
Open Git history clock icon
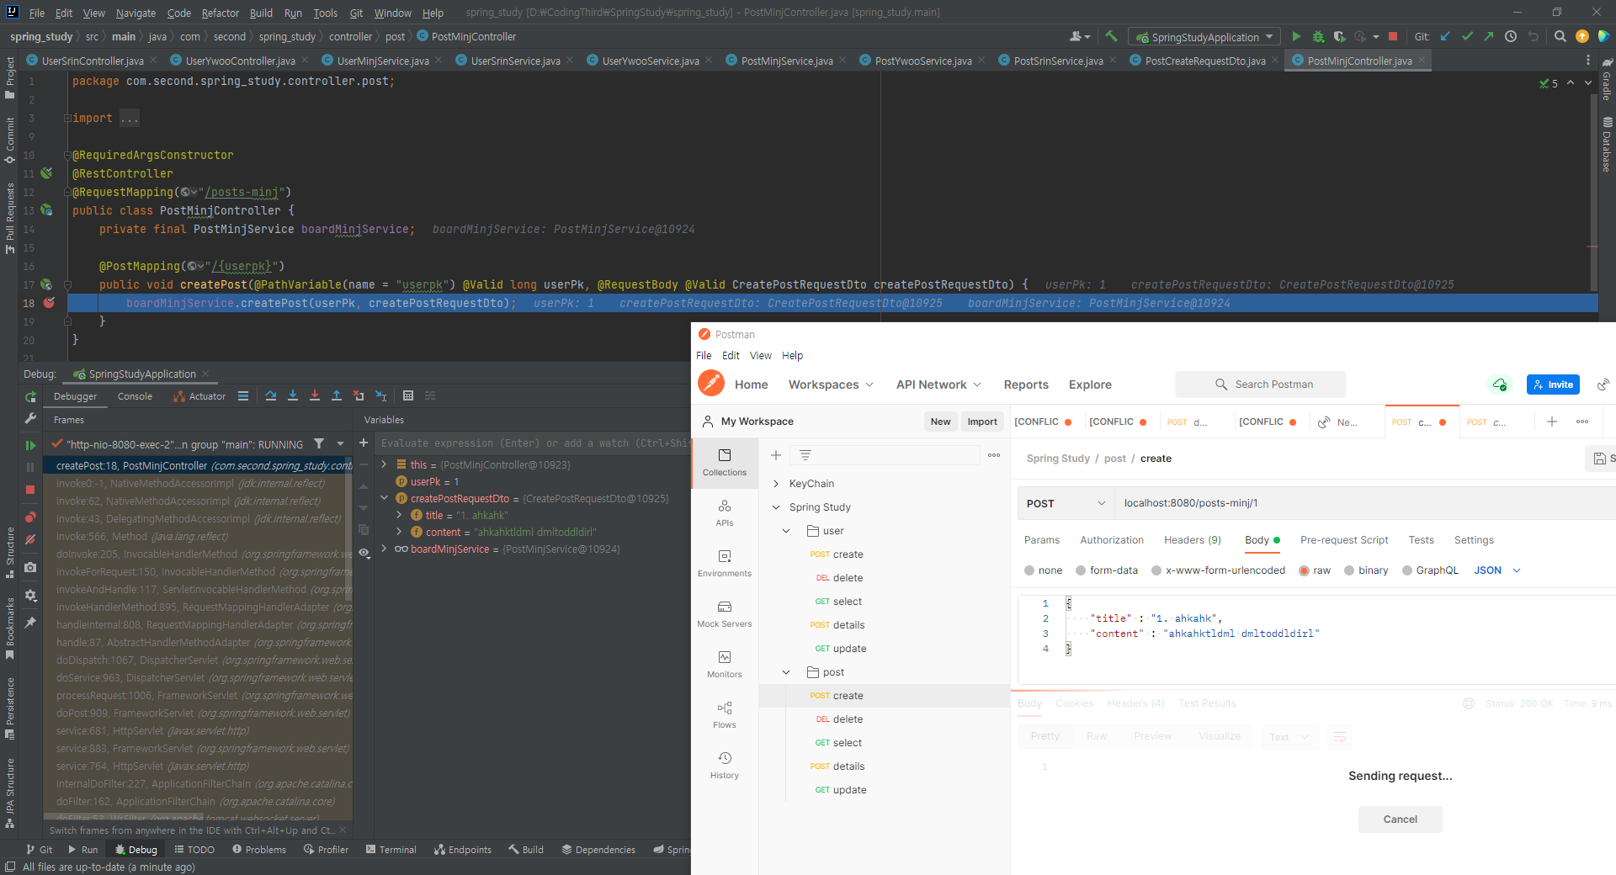click(x=1511, y=36)
